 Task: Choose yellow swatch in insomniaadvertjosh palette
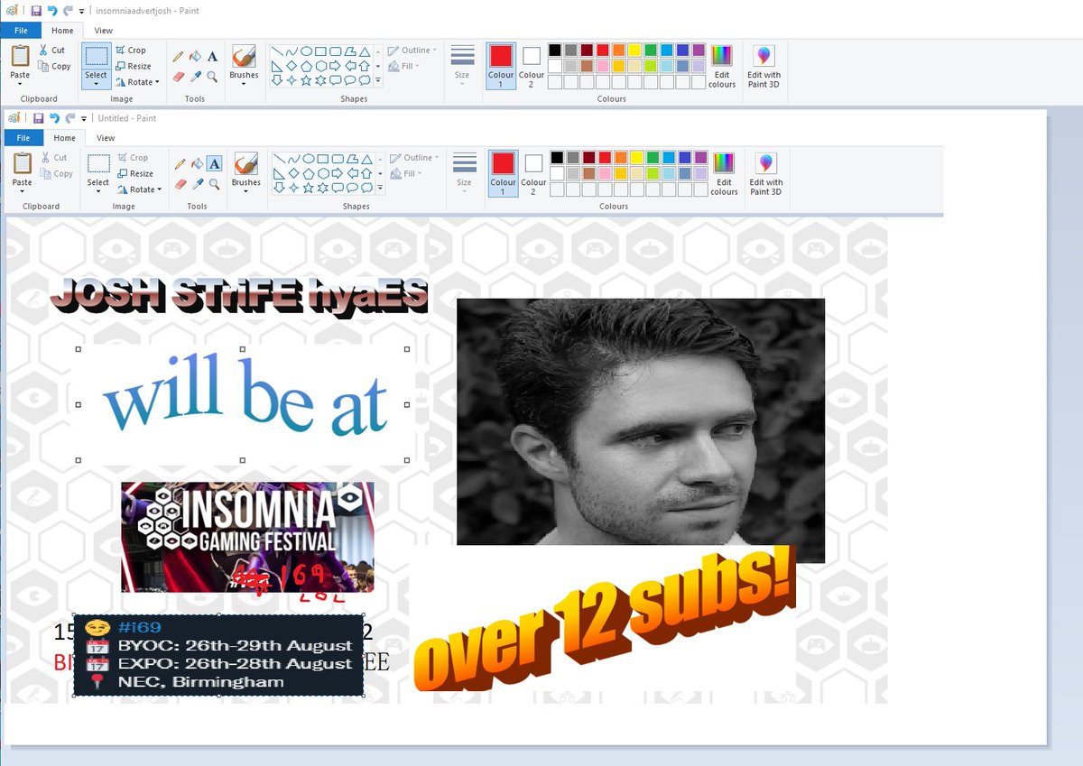(x=634, y=51)
